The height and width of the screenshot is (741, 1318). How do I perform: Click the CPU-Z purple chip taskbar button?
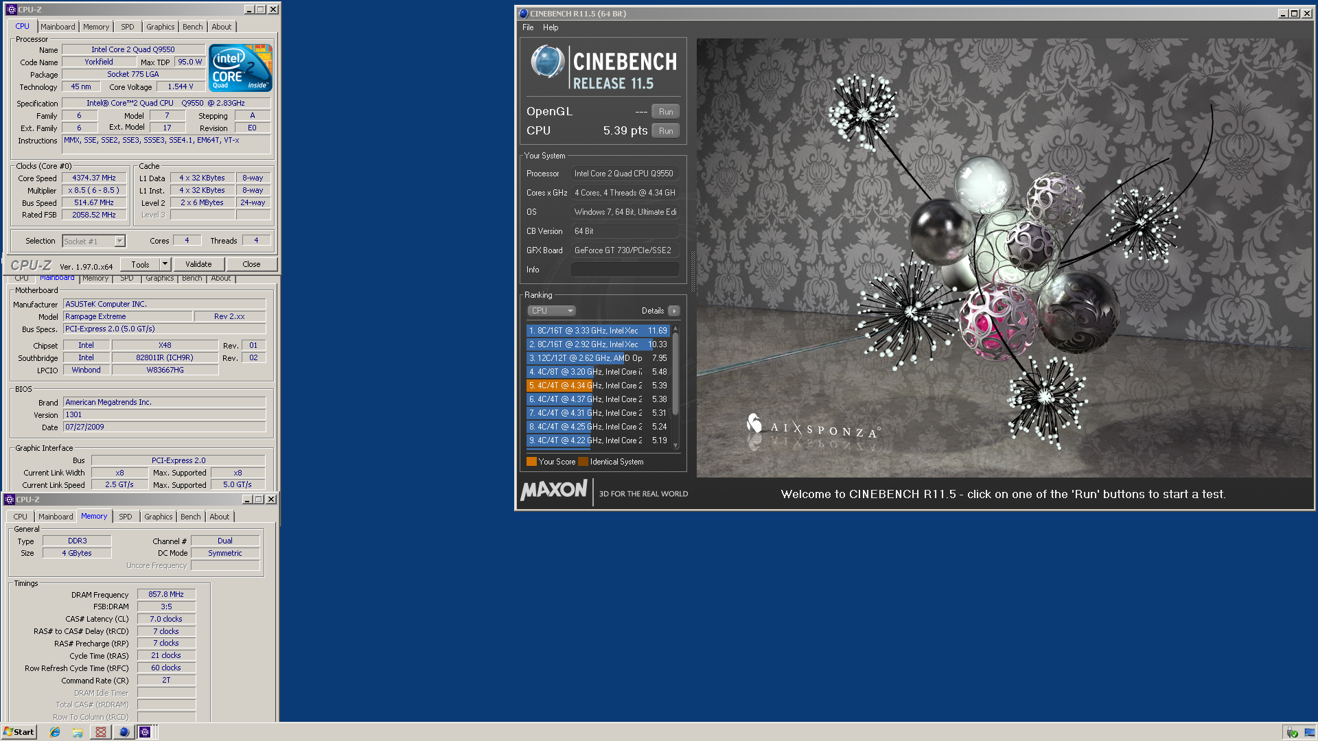[x=145, y=732]
